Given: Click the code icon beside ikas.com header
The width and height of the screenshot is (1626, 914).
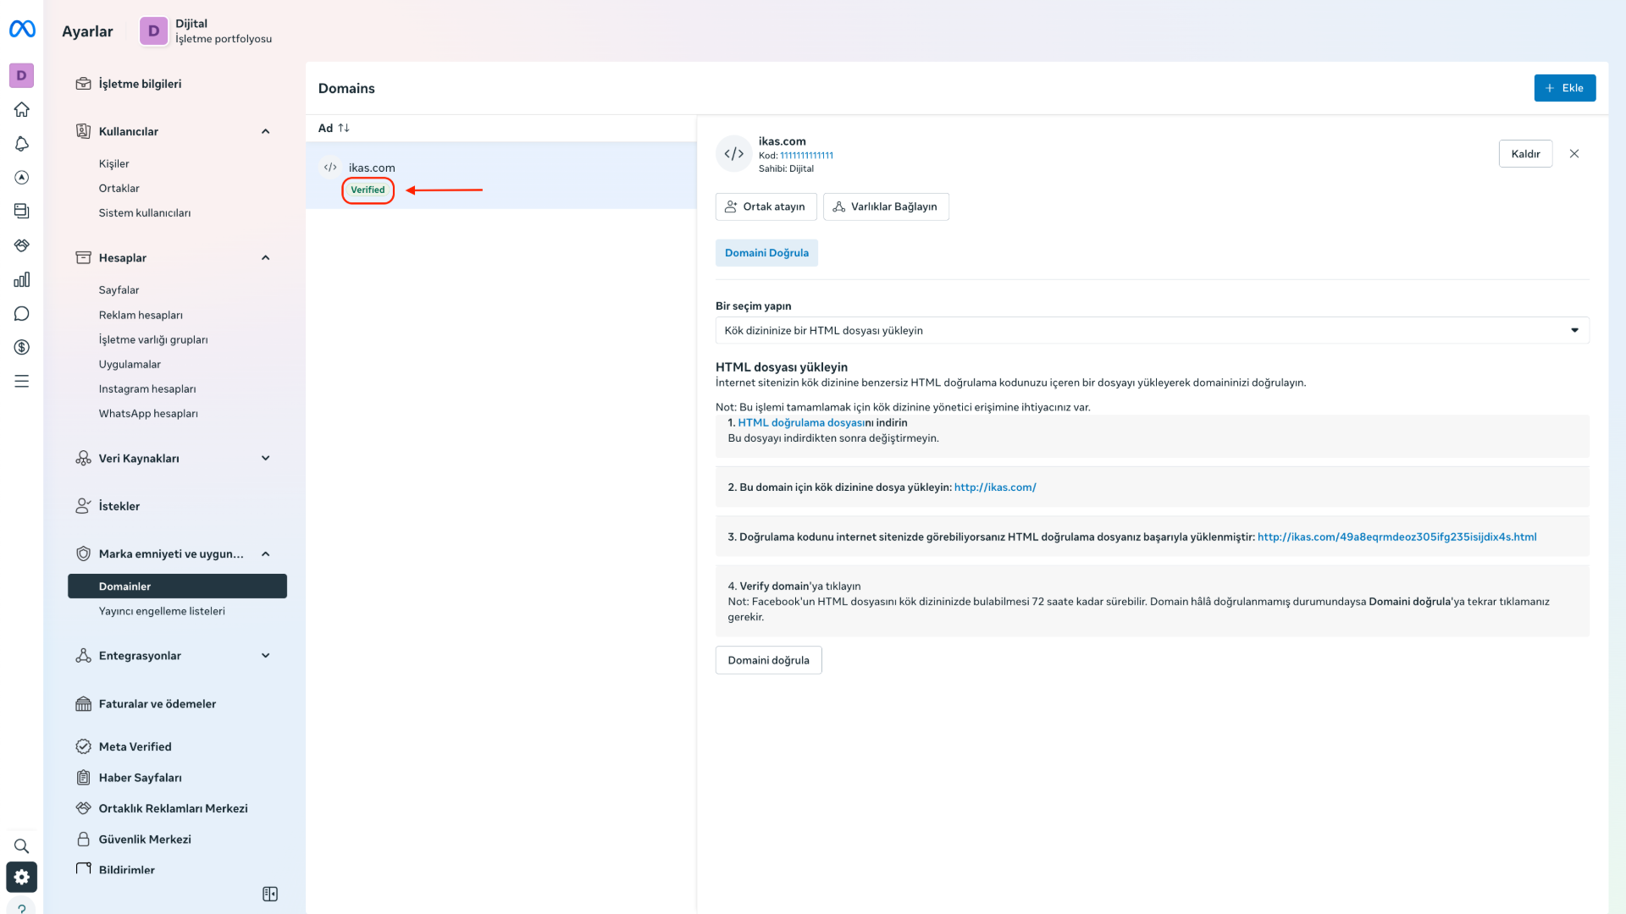Looking at the screenshot, I should pos(734,154).
